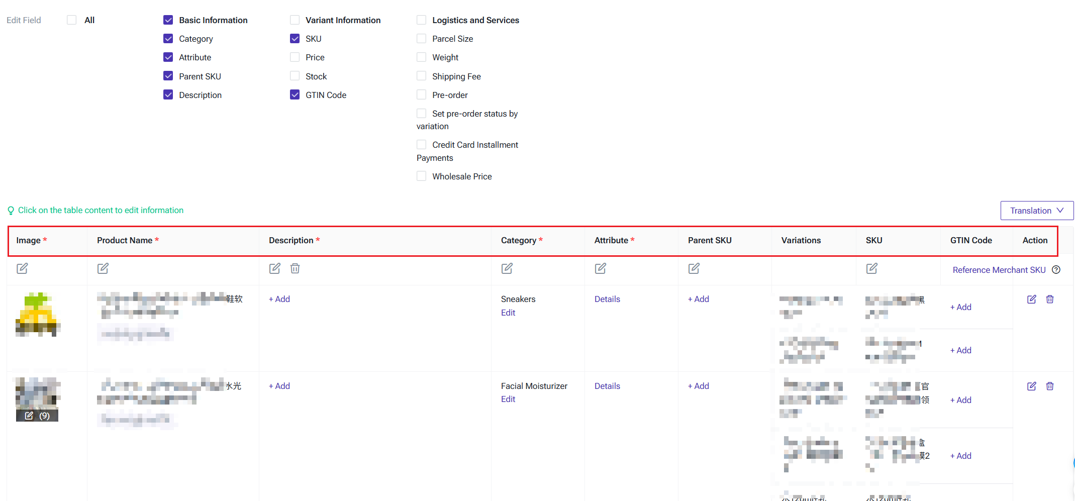Uncheck the GTIN Code checkbox
Viewport: 1075px width, 501px height.
(295, 95)
